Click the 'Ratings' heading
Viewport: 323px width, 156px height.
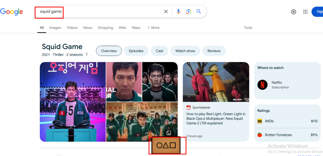tap(263, 111)
